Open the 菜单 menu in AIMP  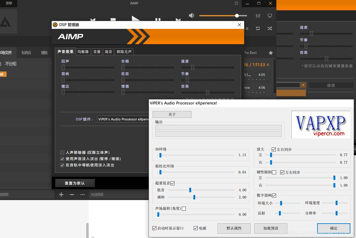(x=9, y=3)
